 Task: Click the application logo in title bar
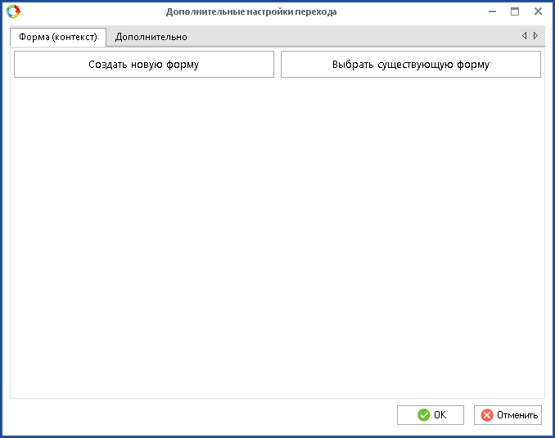13,11
